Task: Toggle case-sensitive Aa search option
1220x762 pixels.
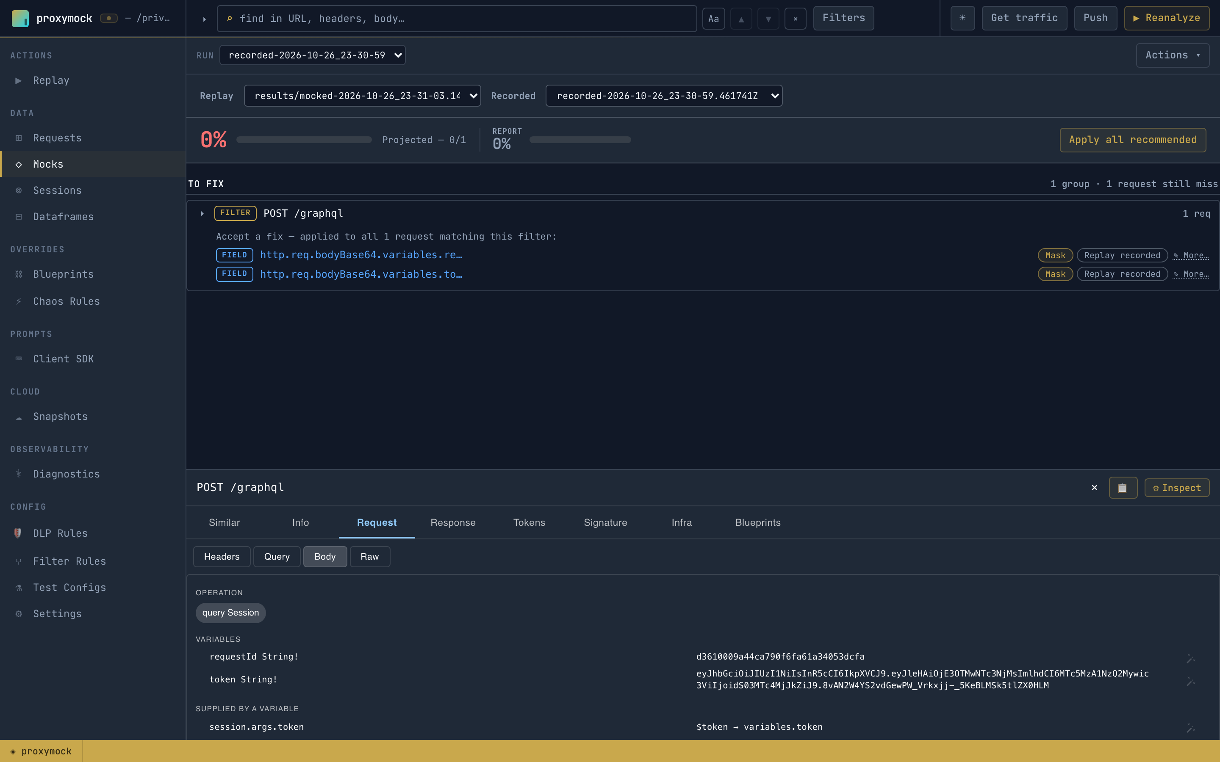Action: (x=713, y=19)
